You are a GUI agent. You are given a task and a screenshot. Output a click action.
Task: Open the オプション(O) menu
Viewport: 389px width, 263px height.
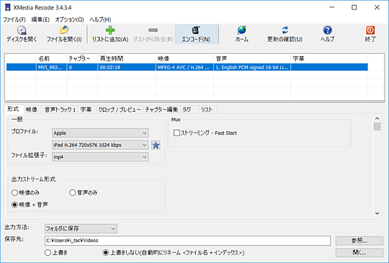tap(69, 19)
